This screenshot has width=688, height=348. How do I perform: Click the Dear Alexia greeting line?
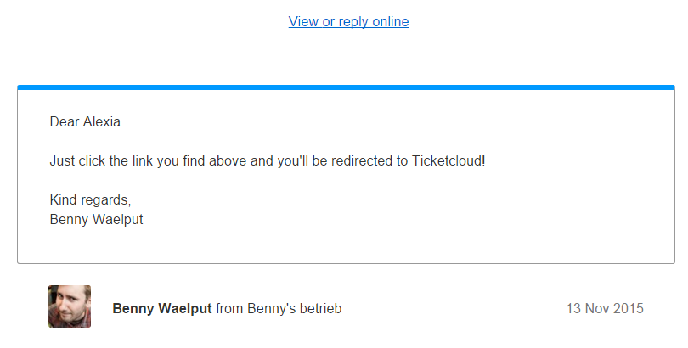[85, 122]
